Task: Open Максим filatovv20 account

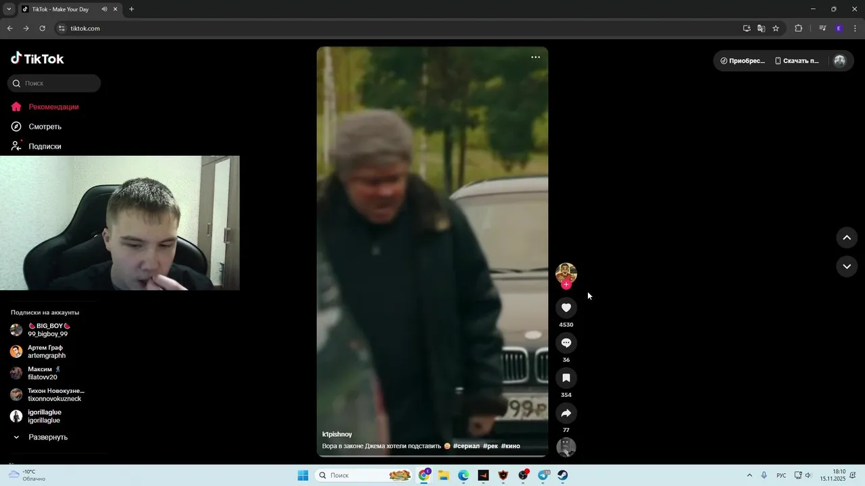Action: click(x=36, y=373)
